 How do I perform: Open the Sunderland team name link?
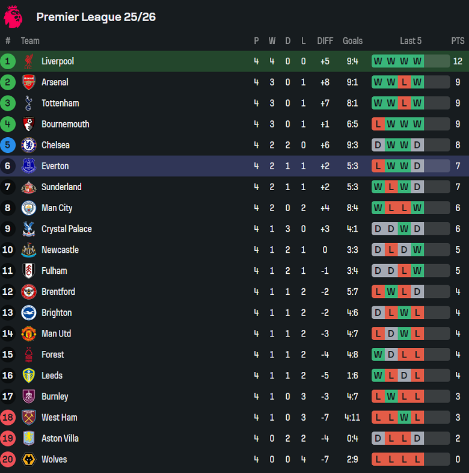click(61, 187)
